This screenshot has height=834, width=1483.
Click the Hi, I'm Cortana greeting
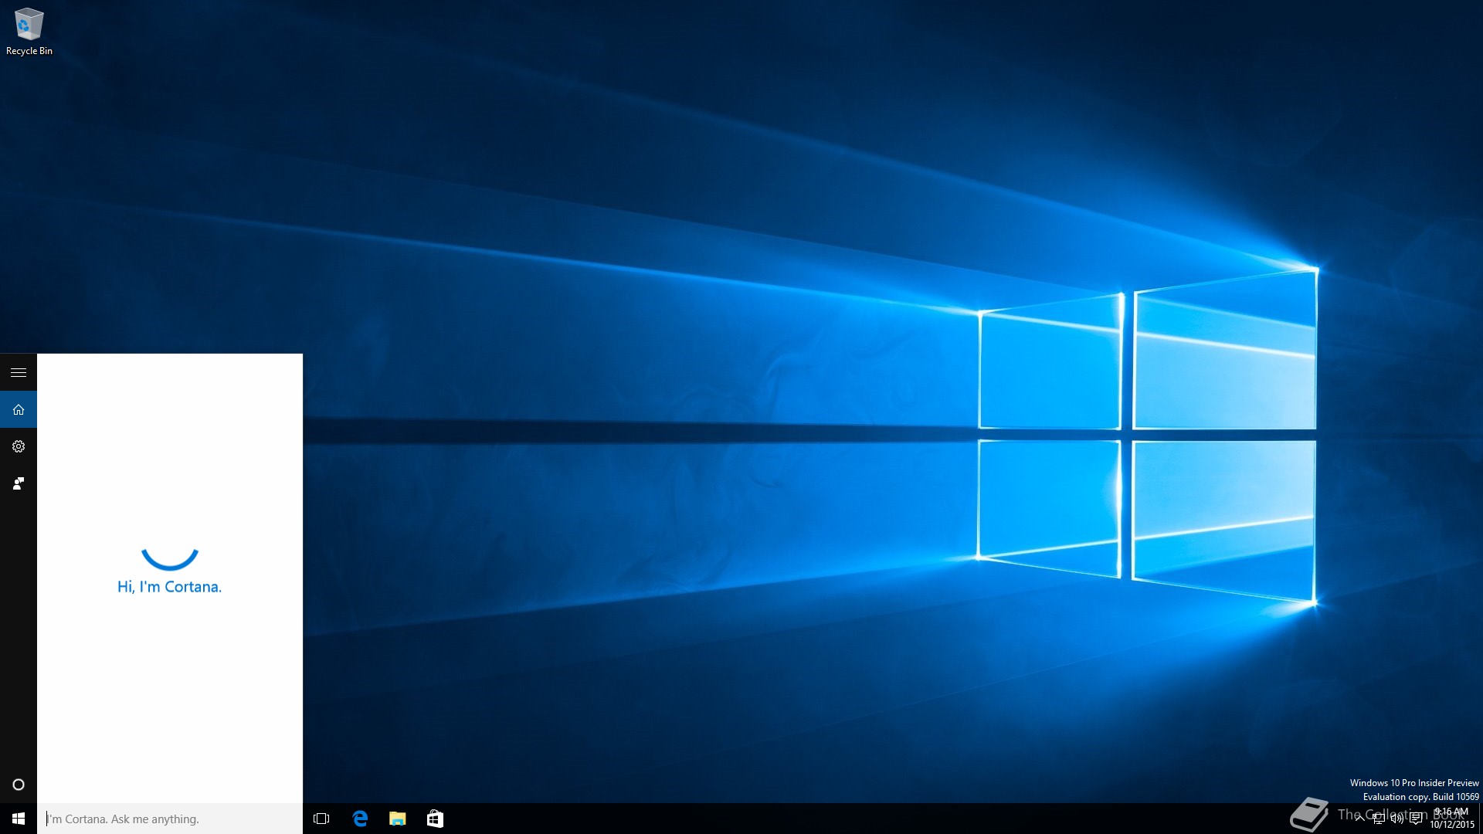pyautogui.click(x=169, y=587)
